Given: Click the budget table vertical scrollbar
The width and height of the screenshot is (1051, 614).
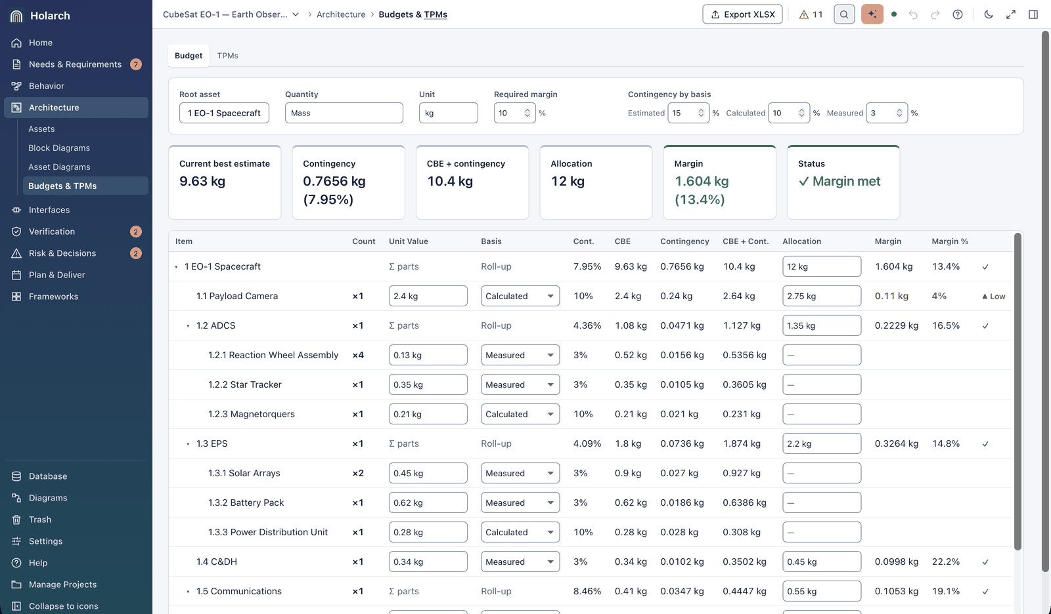Looking at the screenshot, I should tap(1018, 392).
